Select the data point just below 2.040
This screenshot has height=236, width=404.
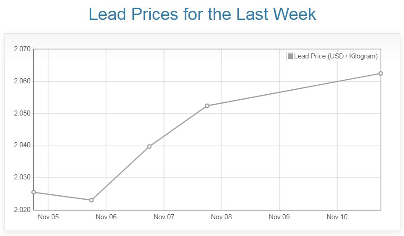pos(149,146)
